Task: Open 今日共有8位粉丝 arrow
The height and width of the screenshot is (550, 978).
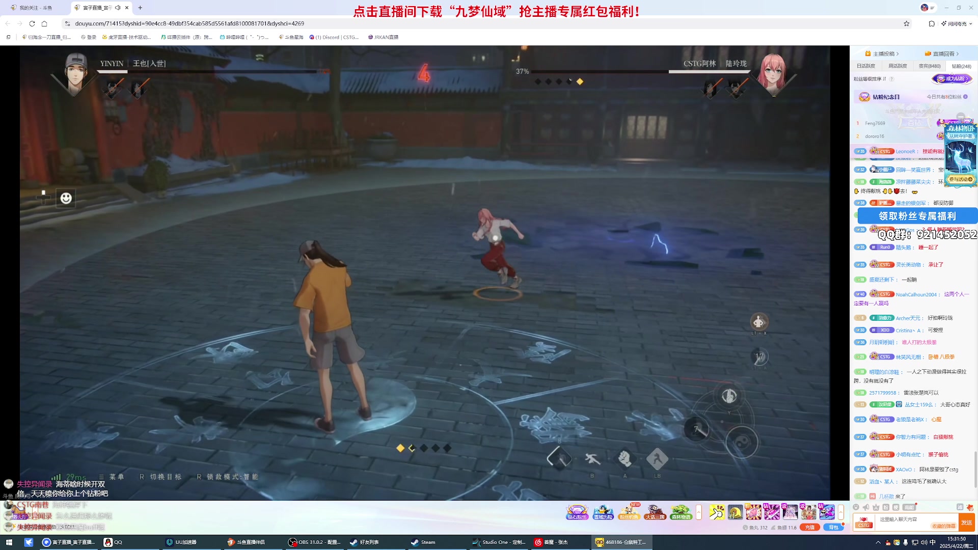Action: pyautogui.click(x=965, y=97)
